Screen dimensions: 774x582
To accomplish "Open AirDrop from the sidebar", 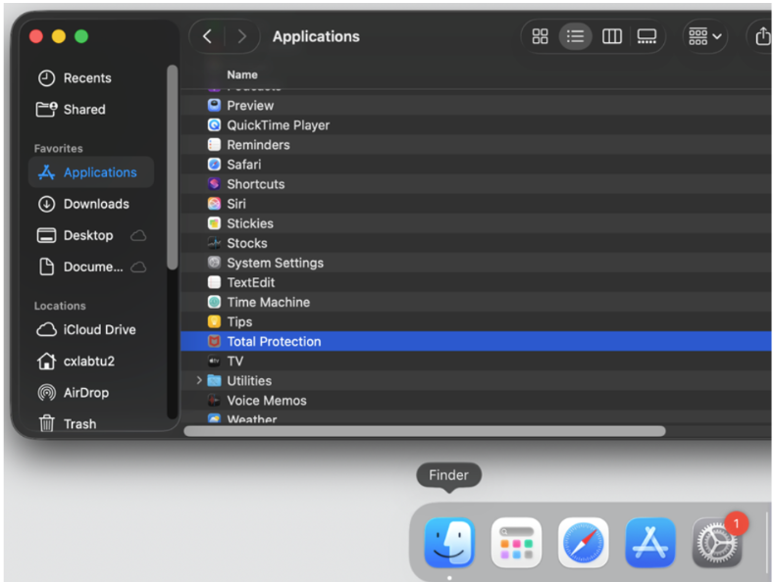I will [x=85, y=392].
